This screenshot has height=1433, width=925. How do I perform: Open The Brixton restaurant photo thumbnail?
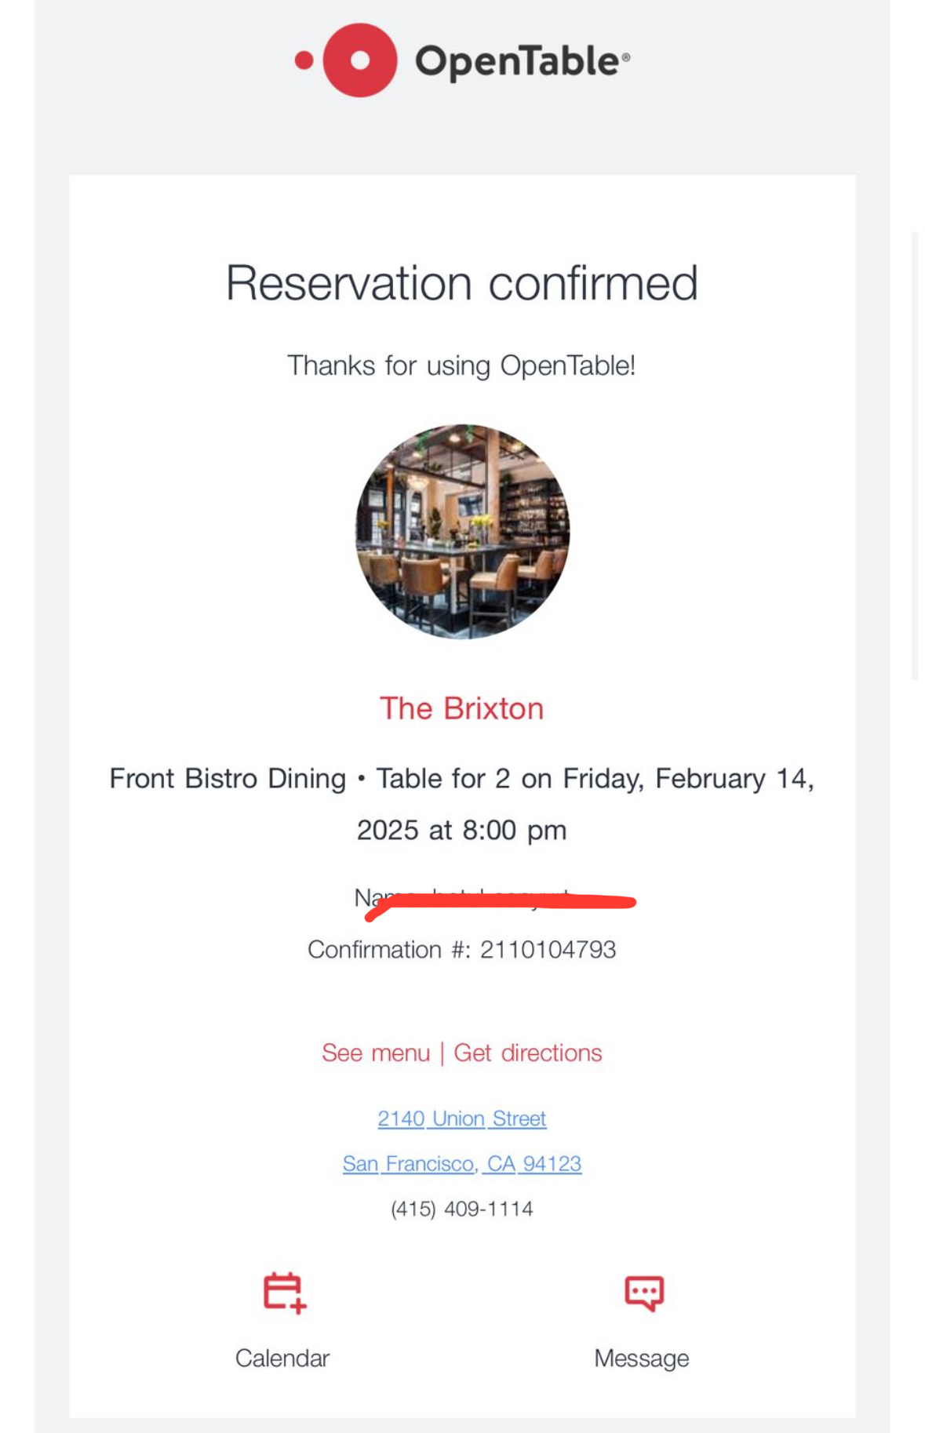click(x=462, y=532)
